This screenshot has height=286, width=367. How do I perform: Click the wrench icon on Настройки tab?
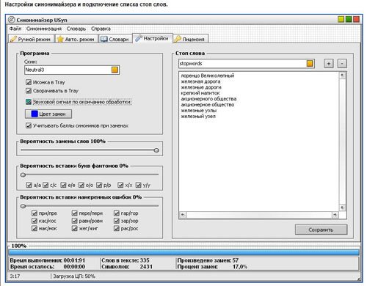(x=139, y=38)
